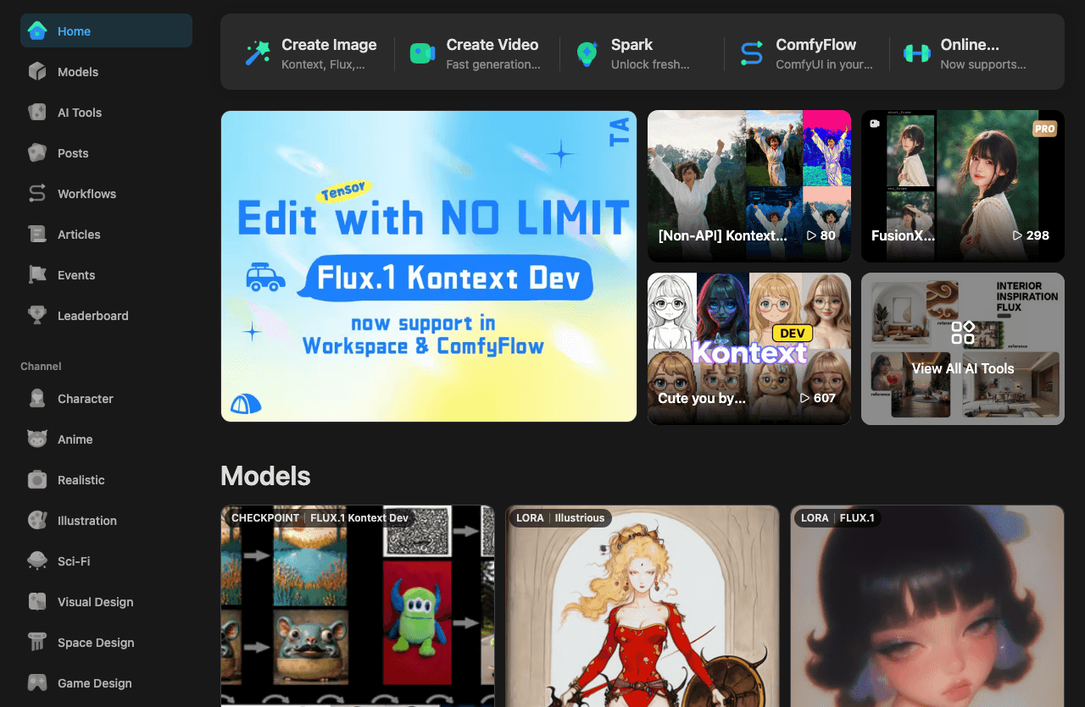
Task: Click the Spark lightbulb icon
Action: click(587, 52)
